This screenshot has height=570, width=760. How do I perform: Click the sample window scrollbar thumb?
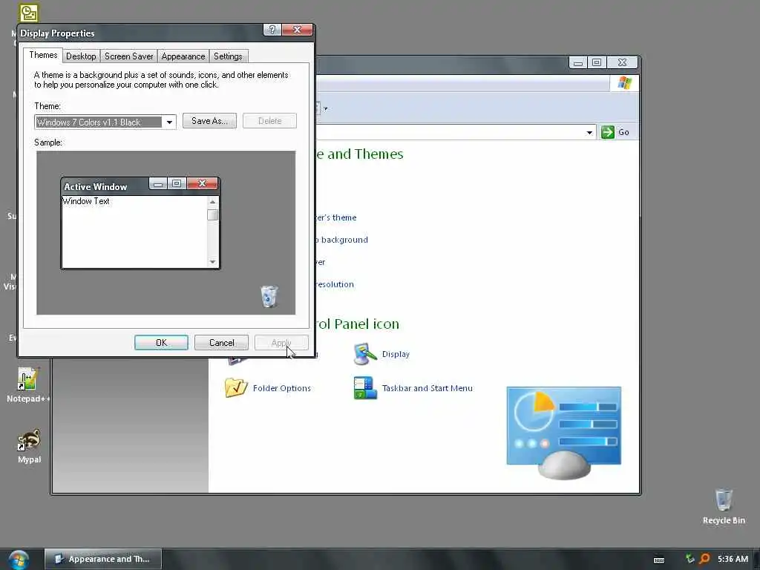[x=212, y=214]
